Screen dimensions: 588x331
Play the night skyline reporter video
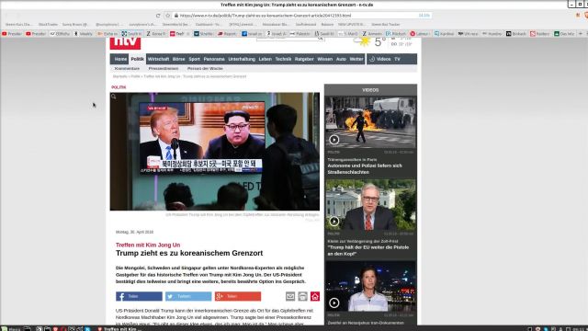(x=334, y=302)
